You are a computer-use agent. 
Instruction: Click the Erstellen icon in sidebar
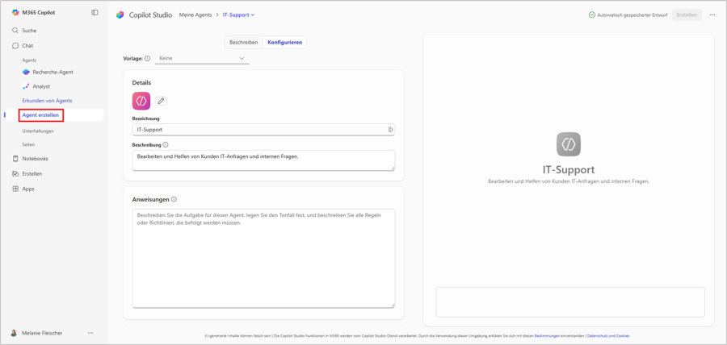(15, 174)
